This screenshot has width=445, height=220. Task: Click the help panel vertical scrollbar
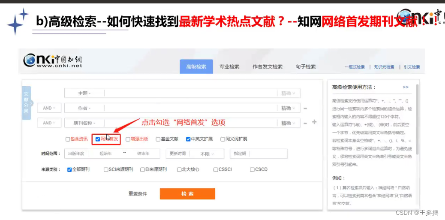pos(417,119)
